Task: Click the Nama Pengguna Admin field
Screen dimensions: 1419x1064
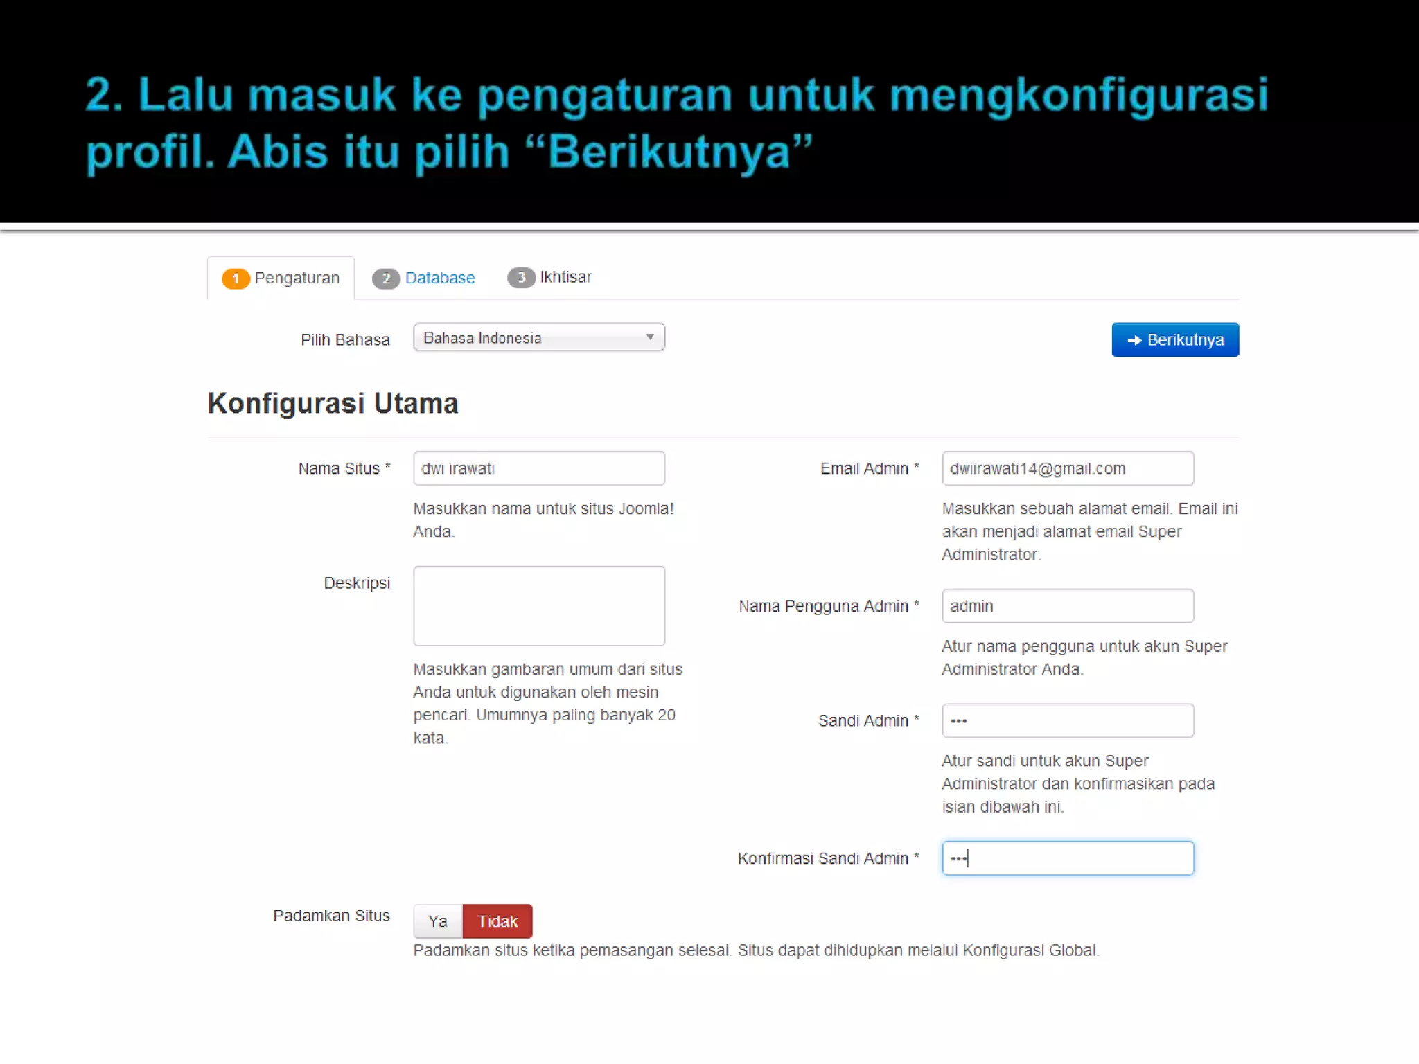Action: pos(1067,606)
